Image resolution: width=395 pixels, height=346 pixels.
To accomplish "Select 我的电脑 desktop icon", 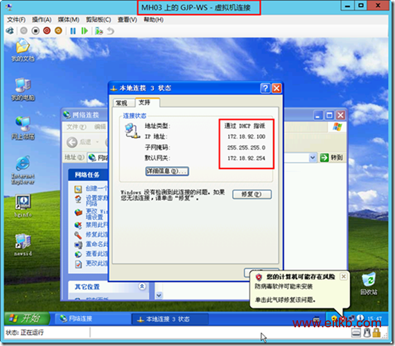I will pos(23,89).
